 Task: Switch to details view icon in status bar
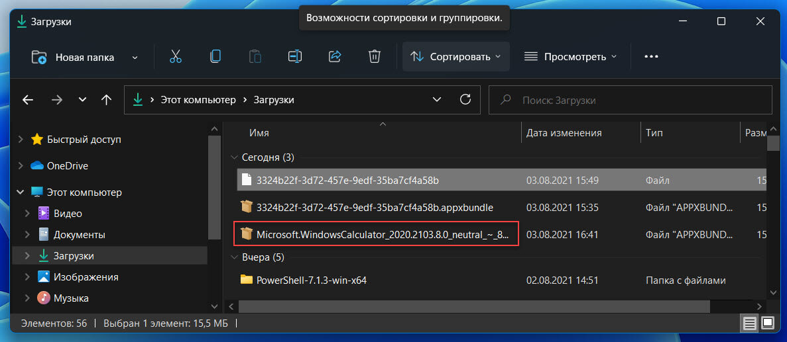[750, 323]
